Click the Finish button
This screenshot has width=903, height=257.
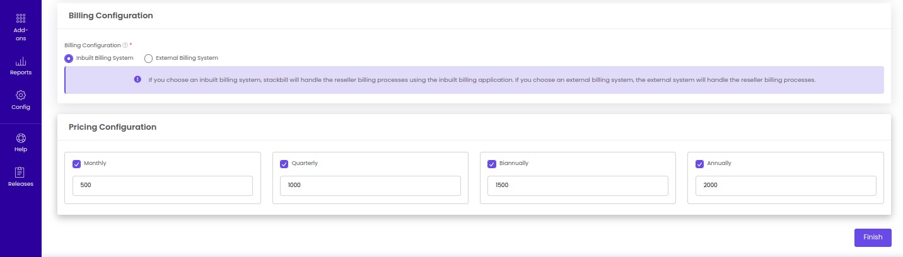tap(873, 237)
